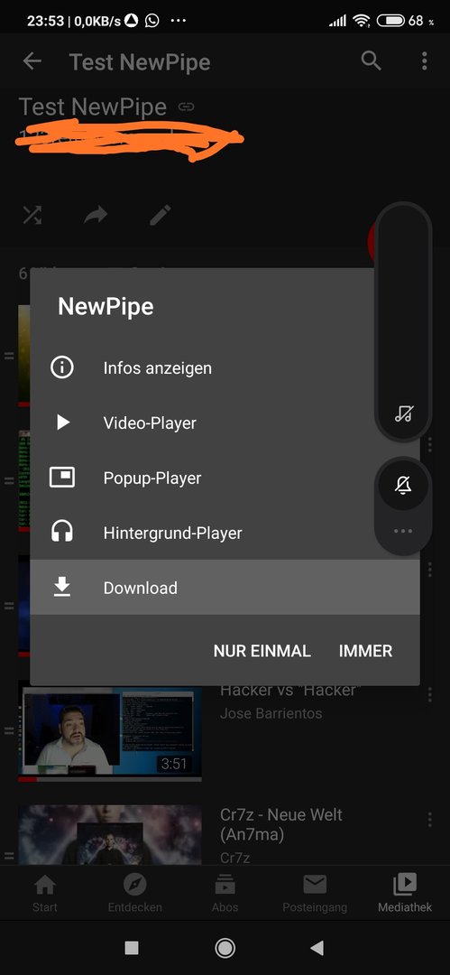Select the Download option
The width and height of the screenshot is (450, 975).
click(x=225, y=588)
